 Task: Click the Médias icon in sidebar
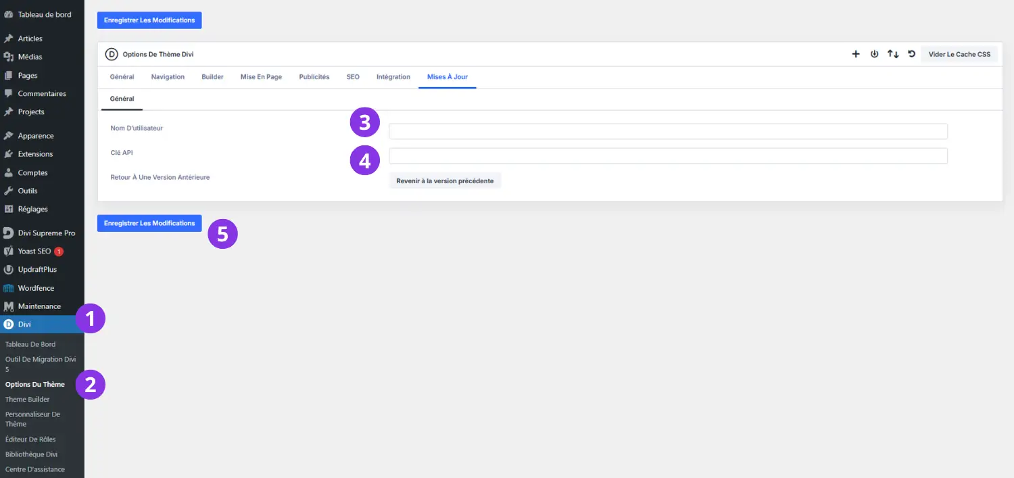[9, 57]
